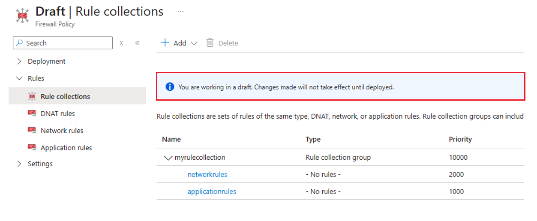Viewport: 537px width, 221px height.
Task: Open the Add dropdown arrow
Action: pos(194,43)
